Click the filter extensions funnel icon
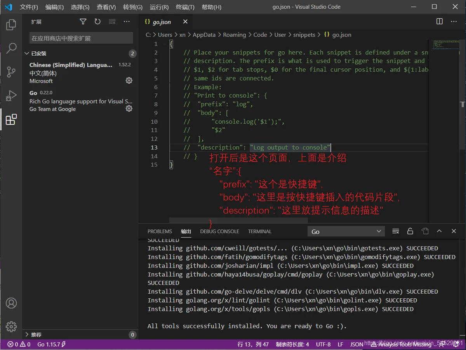The image size is (466, 350). [83, 22]
